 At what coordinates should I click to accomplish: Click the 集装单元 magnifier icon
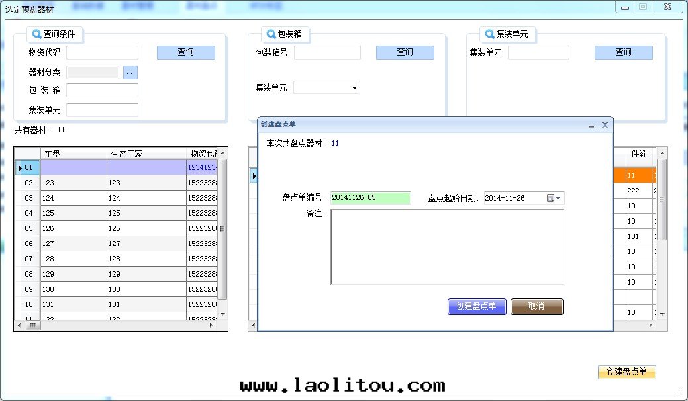tap(489, 34)
